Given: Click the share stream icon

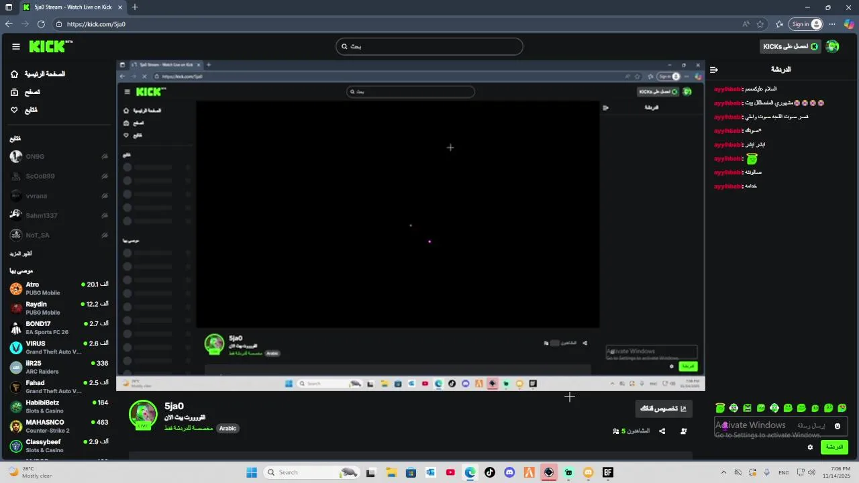Looking at the screenshot, I should [x=662, y=431].
